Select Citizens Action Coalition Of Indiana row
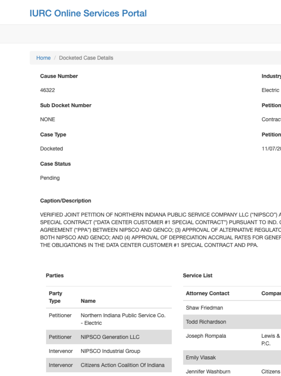This screenshot has width=281, height=376. tap(109, 365)
